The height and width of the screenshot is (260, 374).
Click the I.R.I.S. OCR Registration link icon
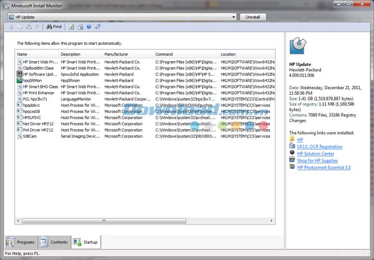tap(292, 145)
